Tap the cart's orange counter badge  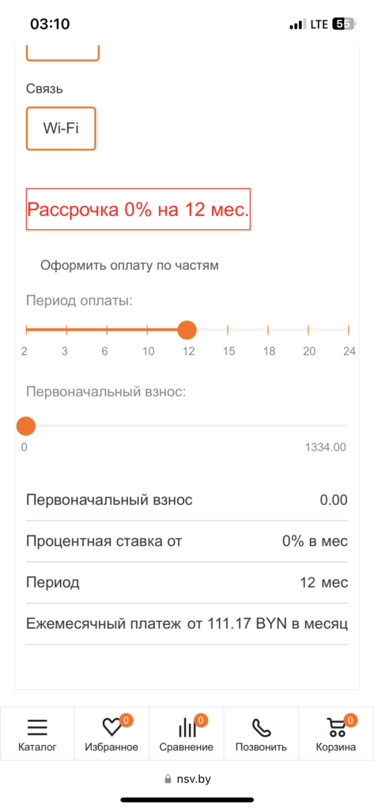pos(350,719)
